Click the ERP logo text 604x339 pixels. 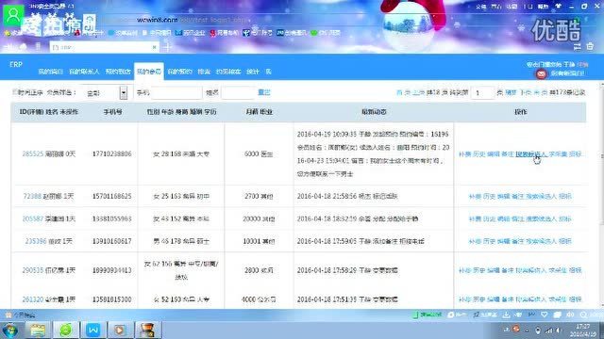point(16,65)
